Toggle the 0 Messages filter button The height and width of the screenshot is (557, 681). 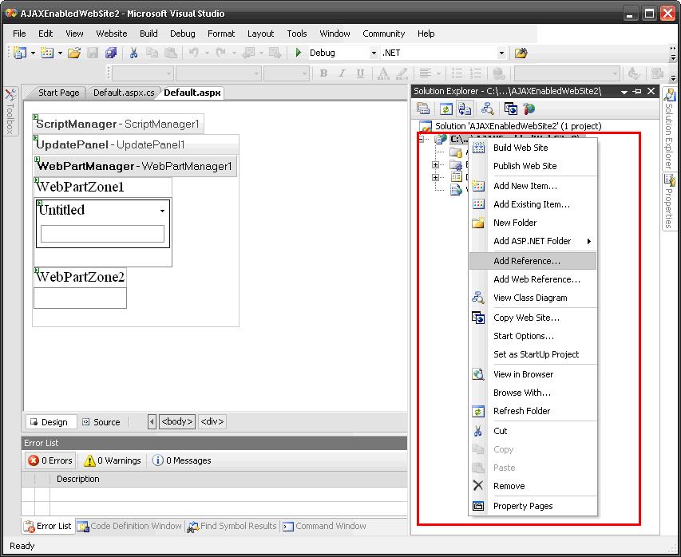point(182,460)
